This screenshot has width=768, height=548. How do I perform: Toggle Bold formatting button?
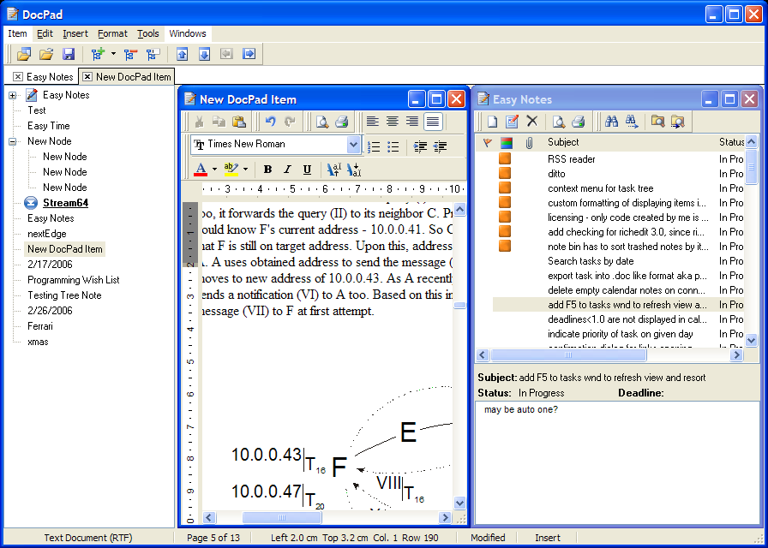point(267,170)
